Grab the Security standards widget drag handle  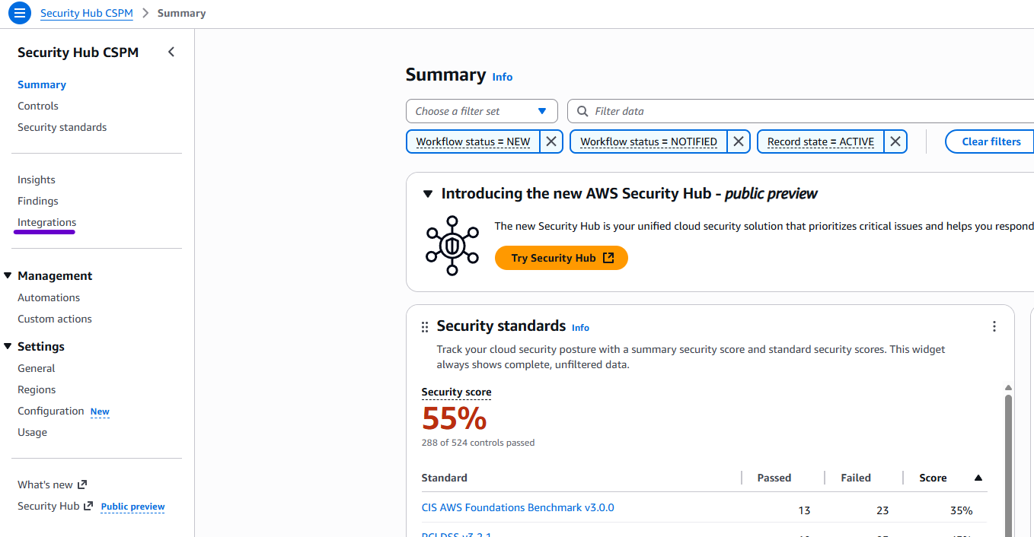(x=424, y=326)
